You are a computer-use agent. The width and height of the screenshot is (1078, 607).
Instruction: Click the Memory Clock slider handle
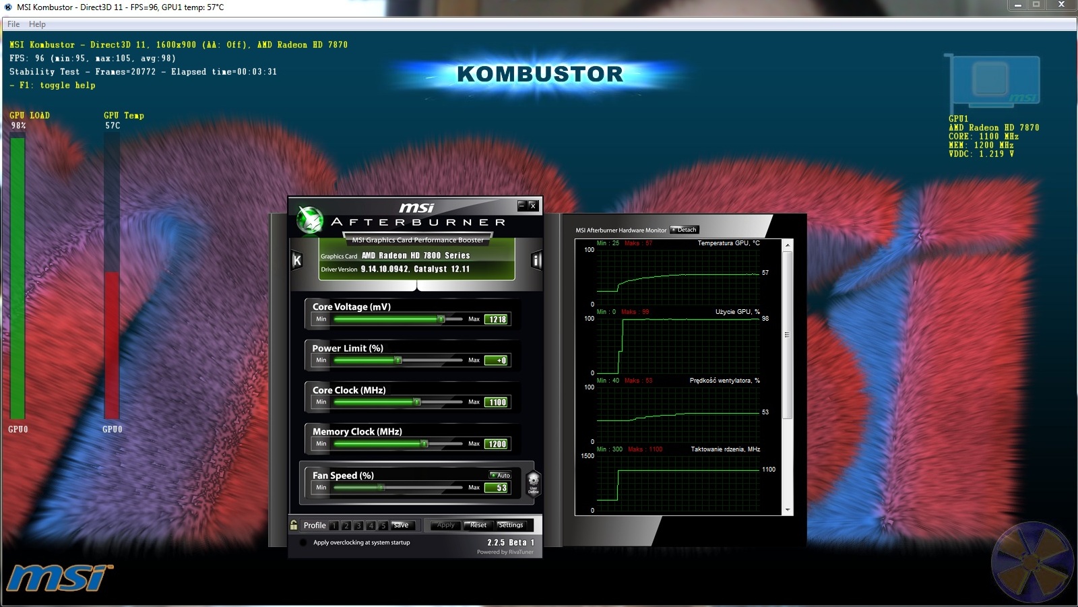424,444
